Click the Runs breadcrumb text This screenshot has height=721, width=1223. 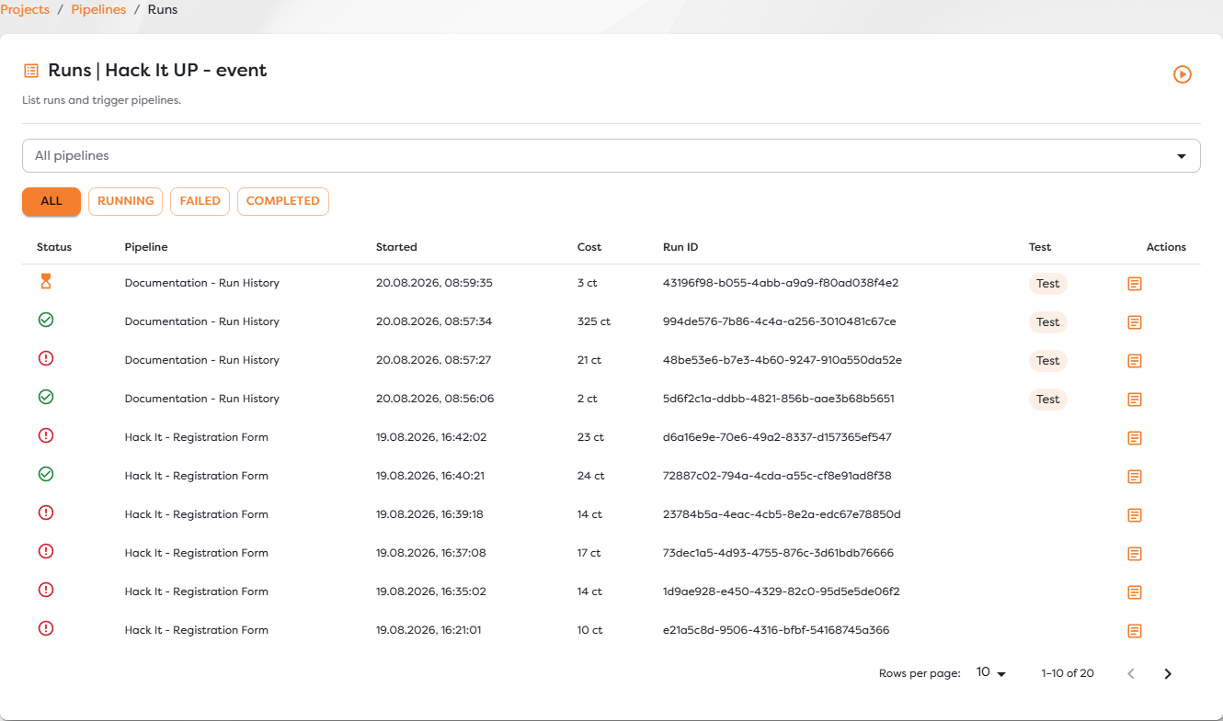(163, 9)
